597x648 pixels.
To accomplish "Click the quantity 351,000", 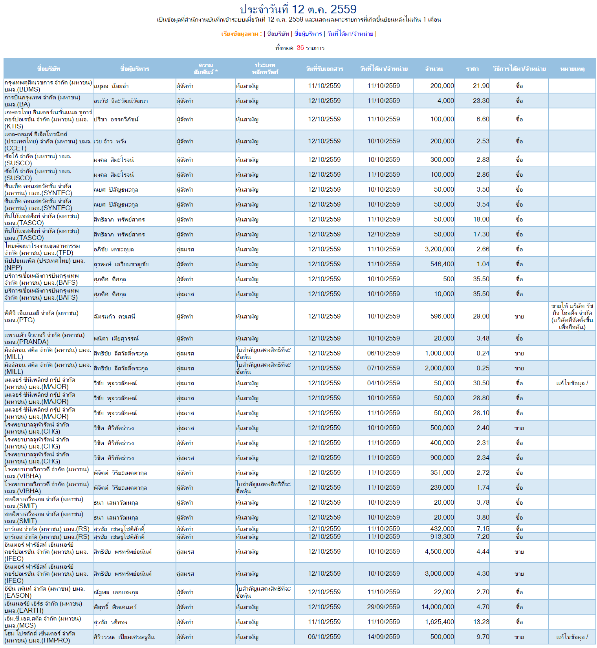I will (x=442, y=473).
